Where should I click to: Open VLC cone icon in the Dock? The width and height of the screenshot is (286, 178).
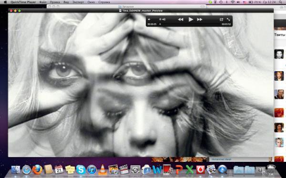click(102, 169)
